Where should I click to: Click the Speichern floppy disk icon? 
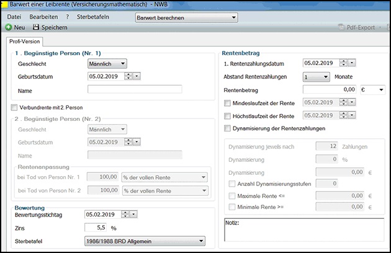click(x=36, y=28)
